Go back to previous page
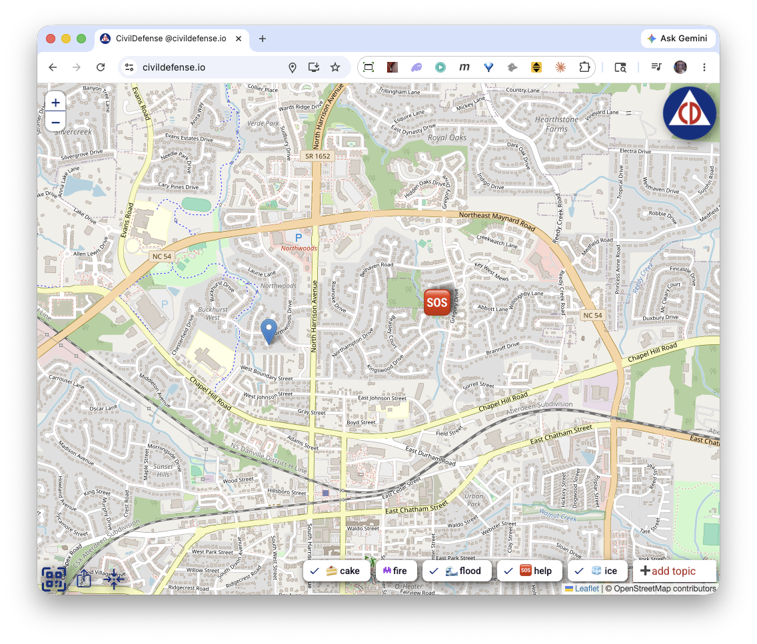 (53, 67)
